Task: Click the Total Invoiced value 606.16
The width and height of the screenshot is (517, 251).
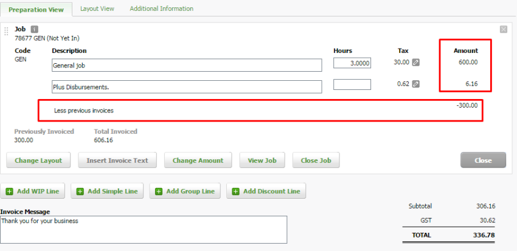Action: [103, 140]
